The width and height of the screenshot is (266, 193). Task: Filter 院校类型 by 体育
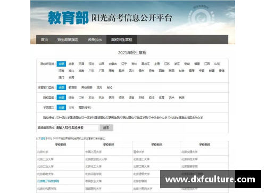[162, 98]
